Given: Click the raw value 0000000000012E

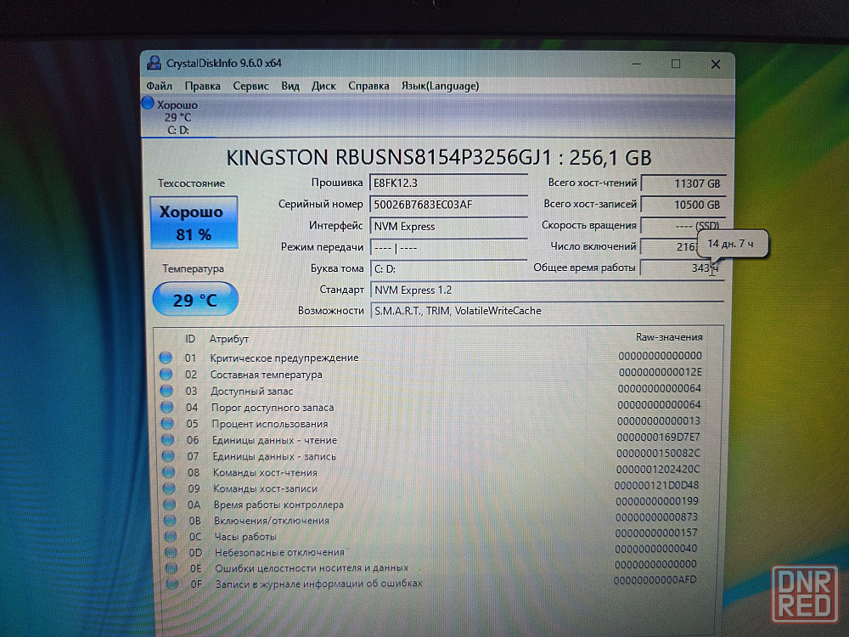Looking at the screenshot, I should tap(661, 372).
